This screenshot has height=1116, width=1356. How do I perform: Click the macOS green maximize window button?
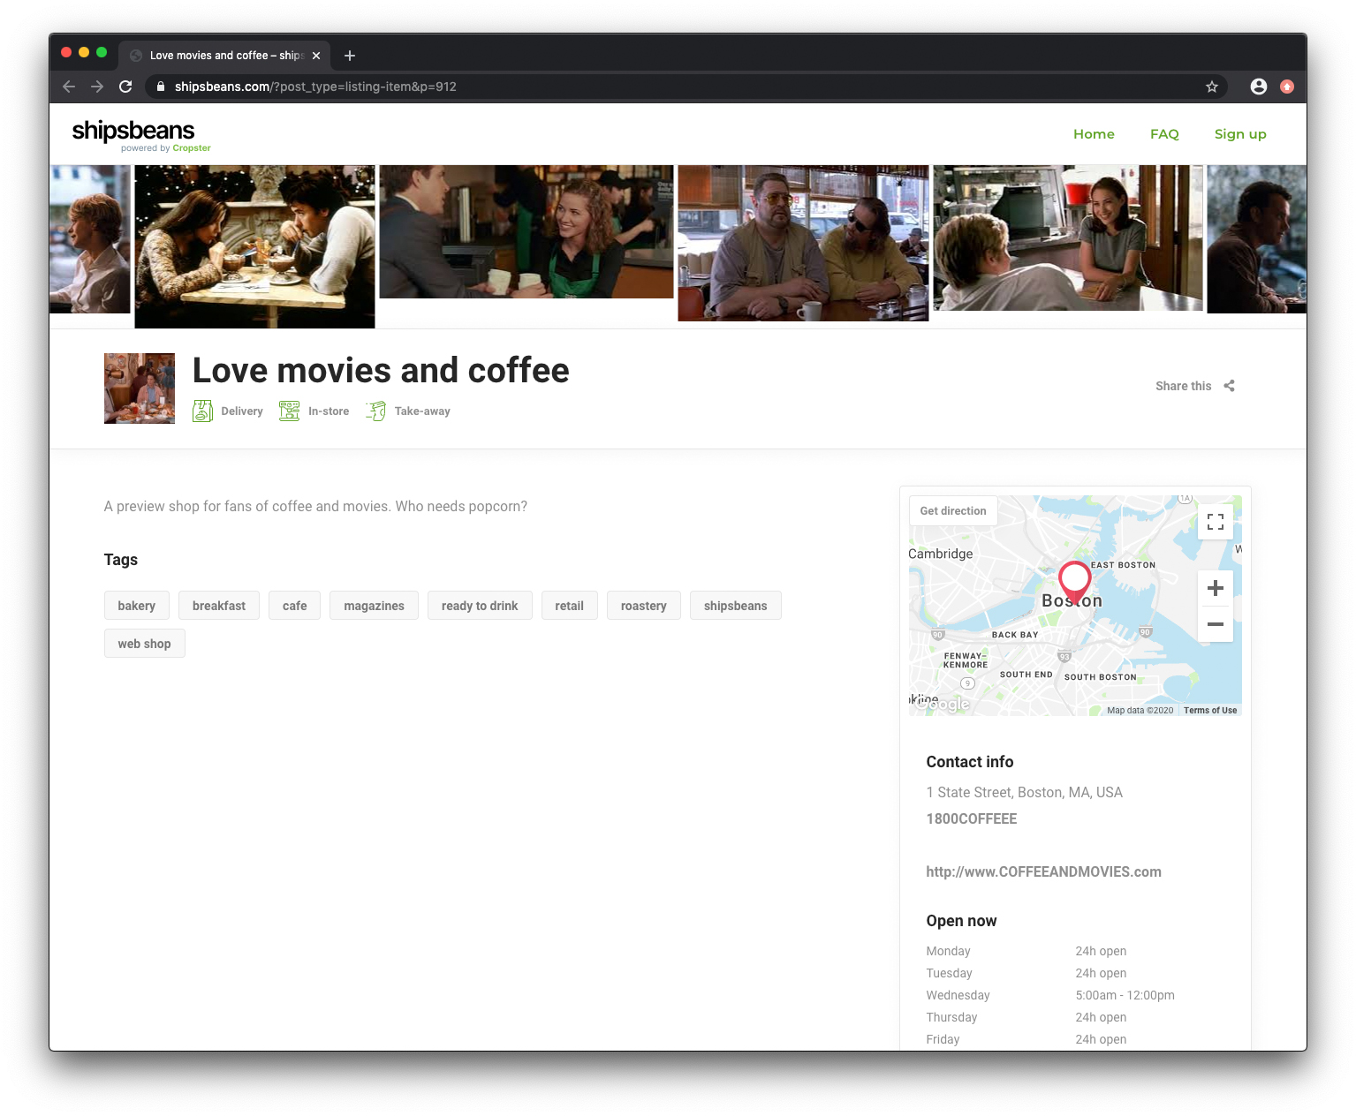[102, 53]
